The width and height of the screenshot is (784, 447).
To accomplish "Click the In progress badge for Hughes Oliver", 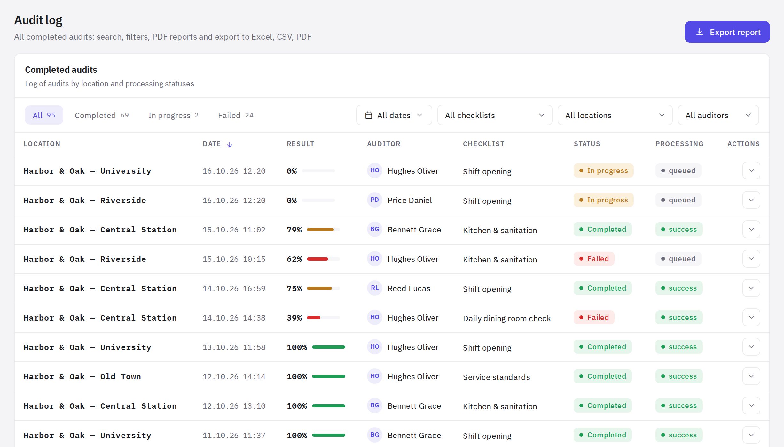I will coord(603,170).
